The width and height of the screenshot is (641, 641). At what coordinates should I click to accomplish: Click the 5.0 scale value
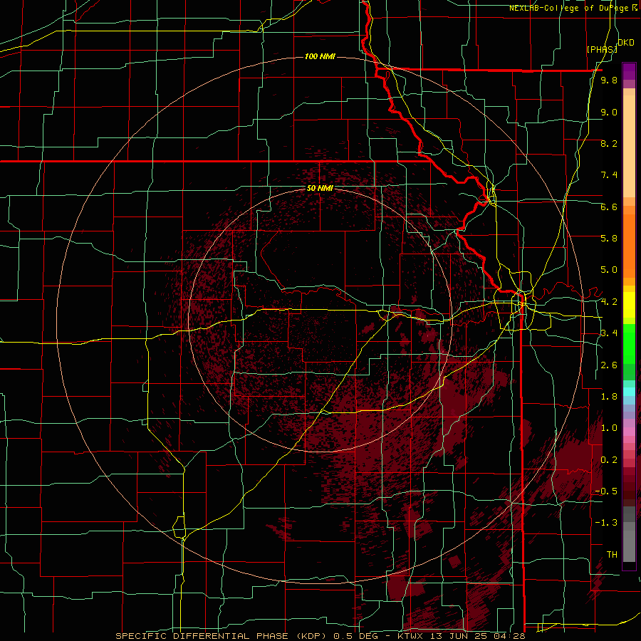pyautogui.click(x=609, y=270)
